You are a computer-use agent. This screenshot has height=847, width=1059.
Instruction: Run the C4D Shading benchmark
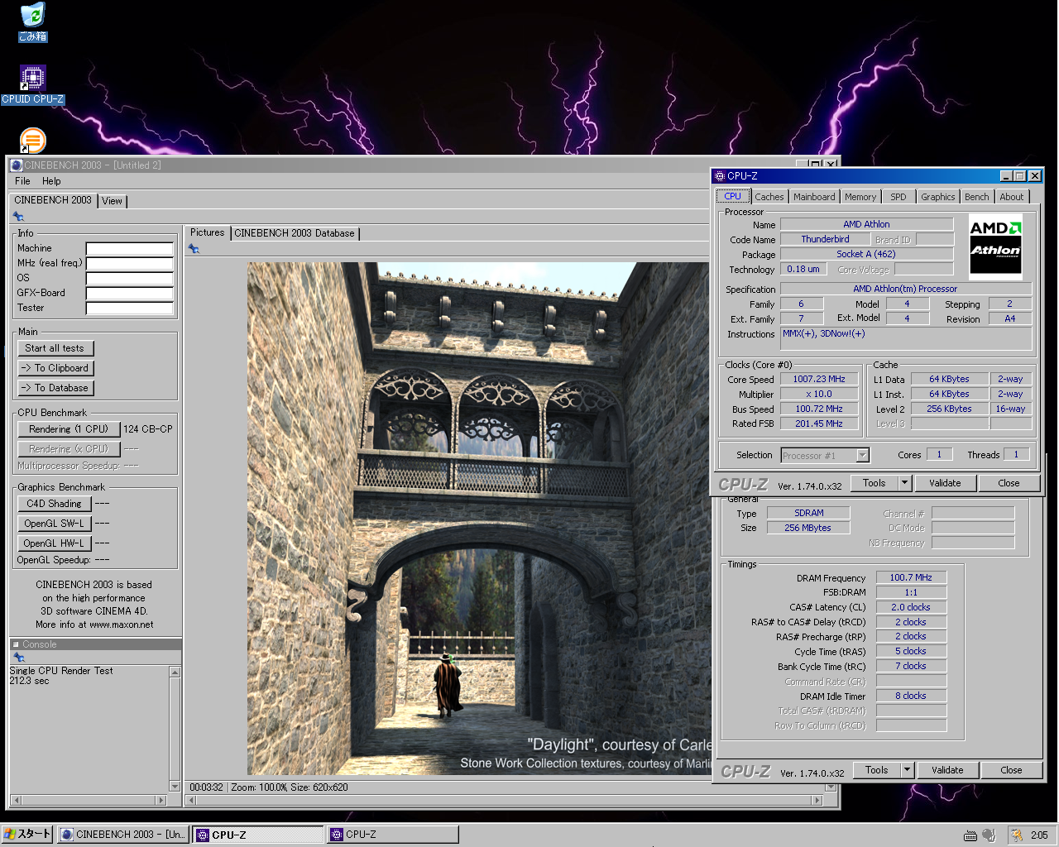pyautogui.click(x=54, y=504)
